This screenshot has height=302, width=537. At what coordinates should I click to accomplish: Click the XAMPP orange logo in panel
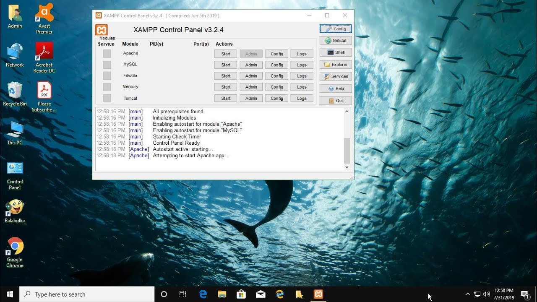point(102,30)
